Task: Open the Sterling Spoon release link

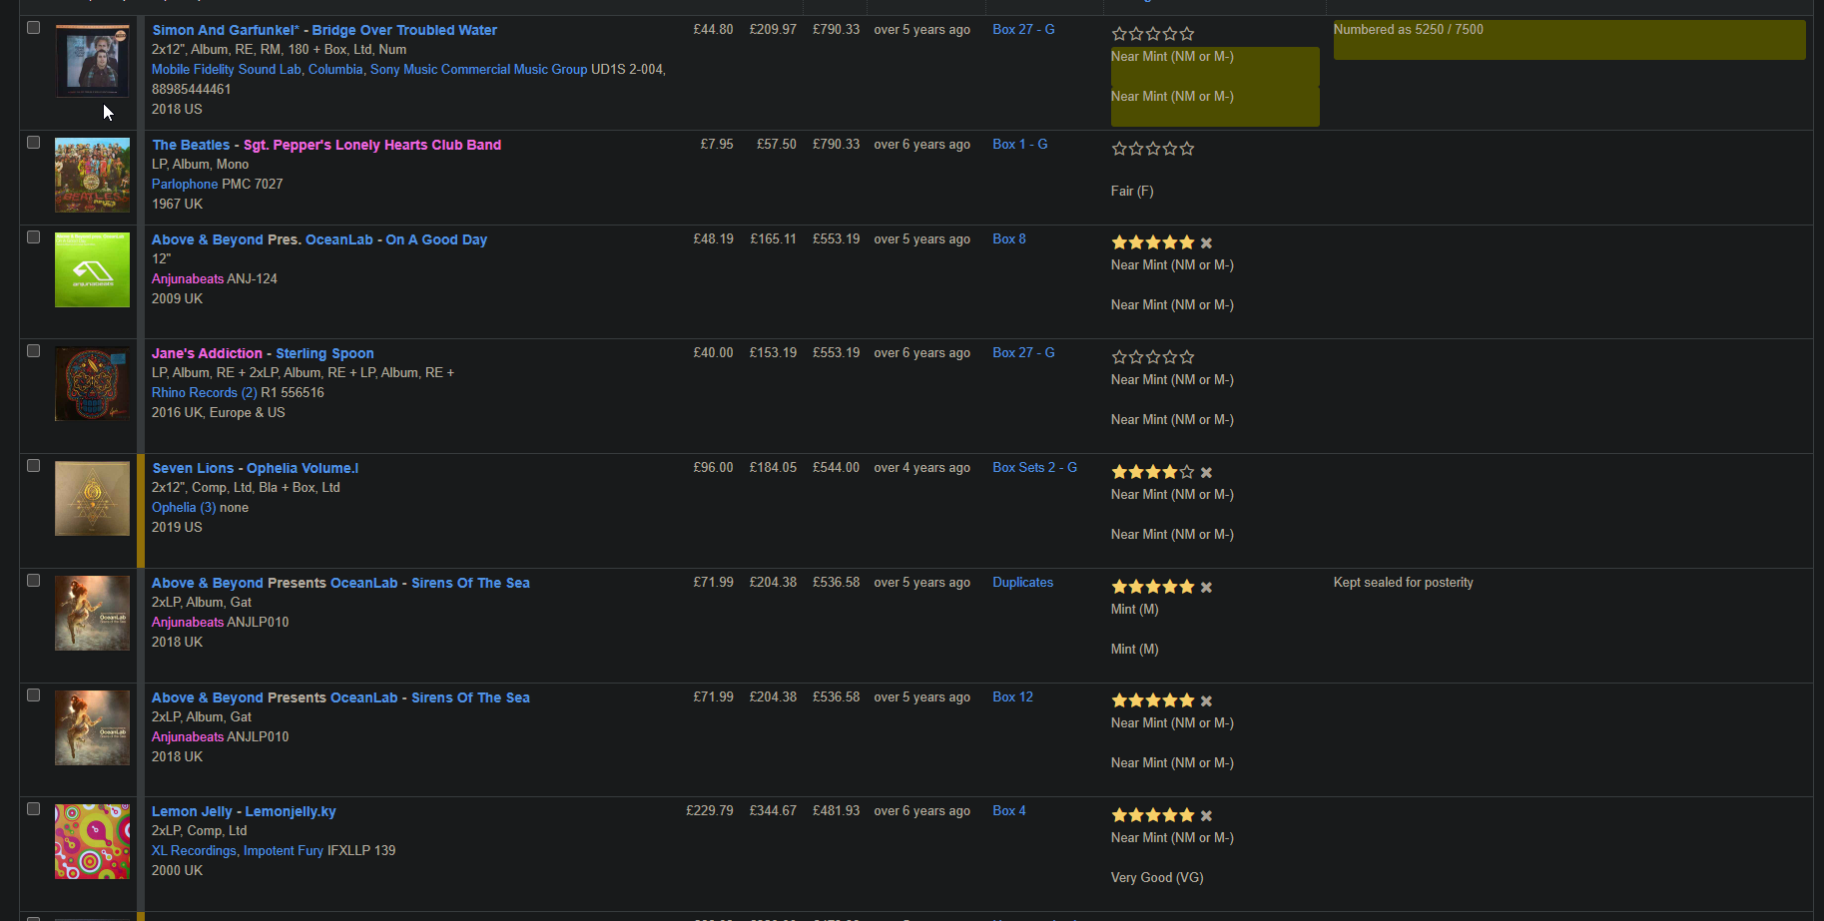Action: 324,353
